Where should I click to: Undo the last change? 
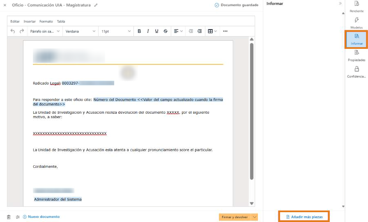(x=13, y=31)
